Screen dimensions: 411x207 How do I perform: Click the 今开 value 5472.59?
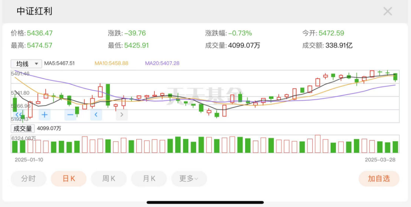click(x=331, y=33)
